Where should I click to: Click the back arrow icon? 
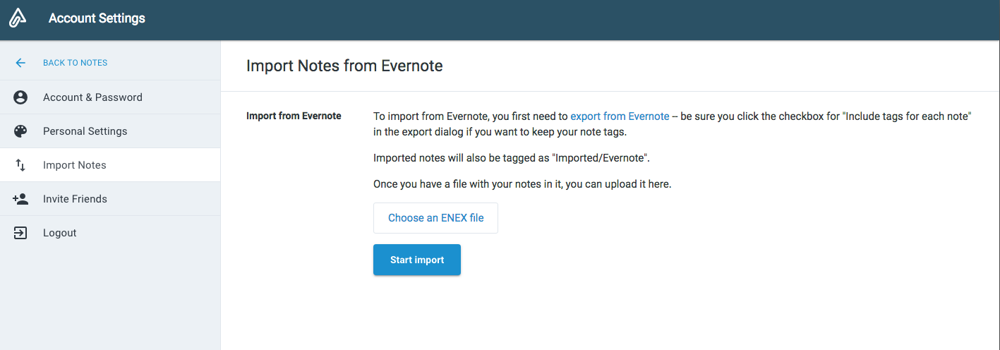[20, 63]
